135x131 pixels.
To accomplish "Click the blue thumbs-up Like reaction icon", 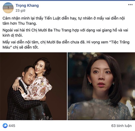I will coord(5,126).
